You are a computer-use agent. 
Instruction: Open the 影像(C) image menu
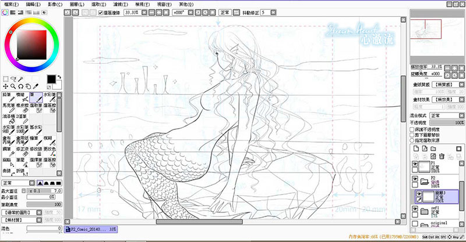(x=55, y=4)
